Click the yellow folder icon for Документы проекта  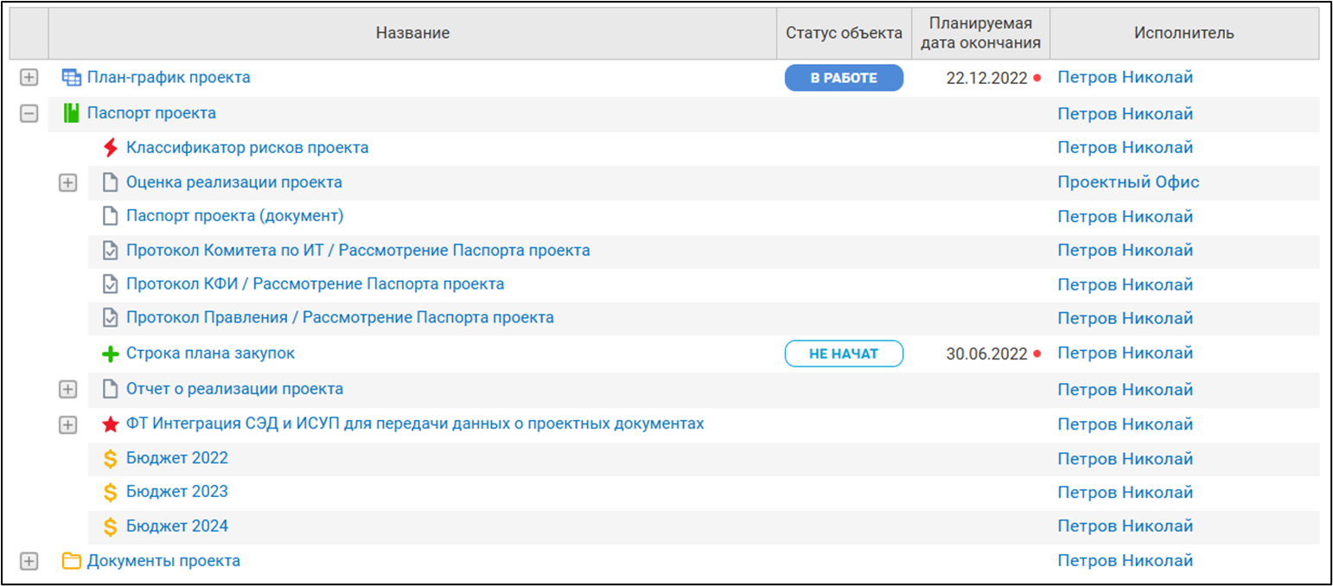(x=71, y=561)
